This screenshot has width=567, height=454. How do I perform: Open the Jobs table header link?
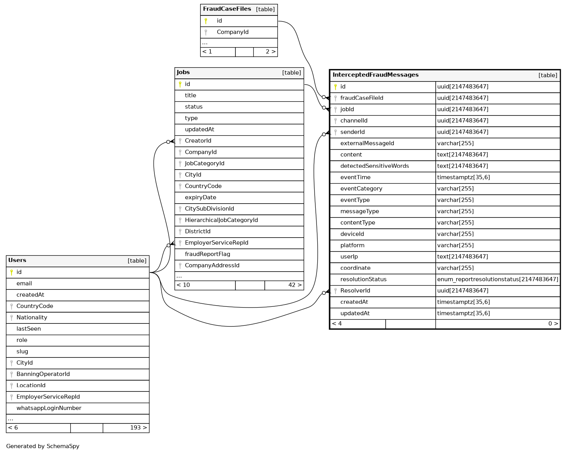click(x=183, y=72)
